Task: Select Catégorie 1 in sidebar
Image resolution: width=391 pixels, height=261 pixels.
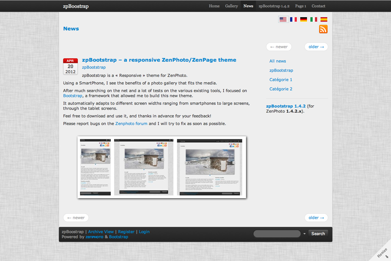Action: click(281, 80)
